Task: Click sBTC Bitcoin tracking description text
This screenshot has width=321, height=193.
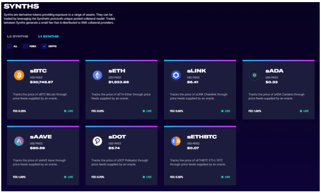Action: click(40, 96)
